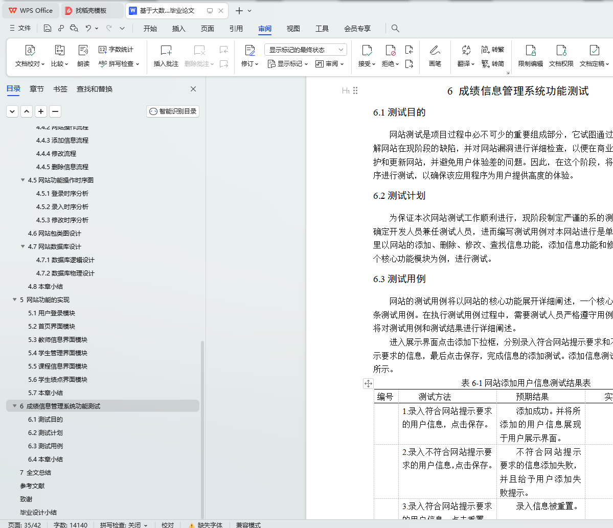Open the 书签 navigation tab

point(60,89)
